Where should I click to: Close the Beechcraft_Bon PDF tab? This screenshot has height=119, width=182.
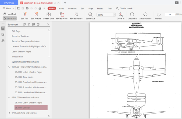click(59, 3)
